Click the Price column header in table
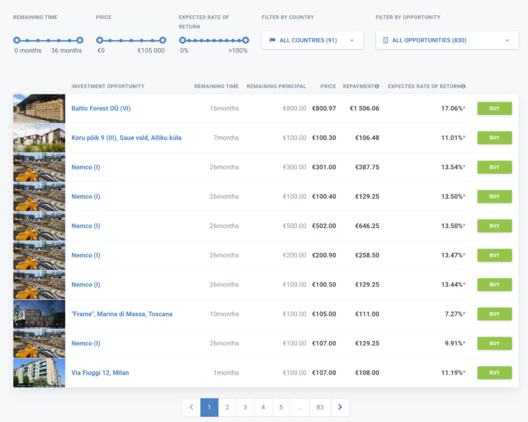Screen dimensions: 528x422 (x=328, y=87)
